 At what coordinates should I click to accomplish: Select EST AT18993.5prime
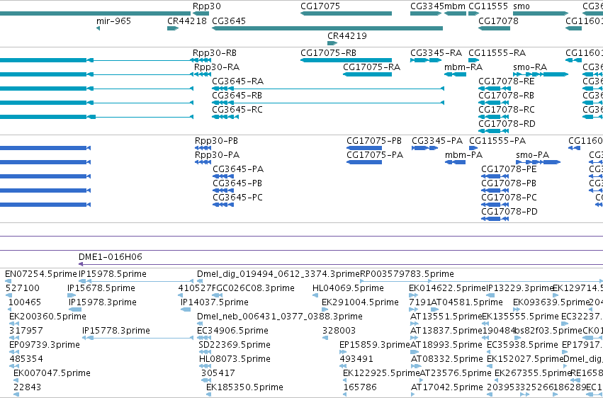click(446, 346)
